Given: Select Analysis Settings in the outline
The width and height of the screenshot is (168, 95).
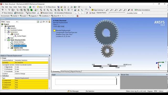Looking at the screenshot, I should 19,42.
